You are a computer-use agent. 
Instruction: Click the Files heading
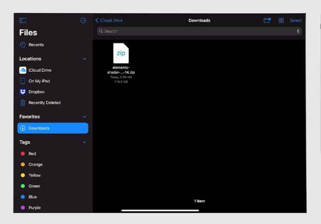click(28, 33)
